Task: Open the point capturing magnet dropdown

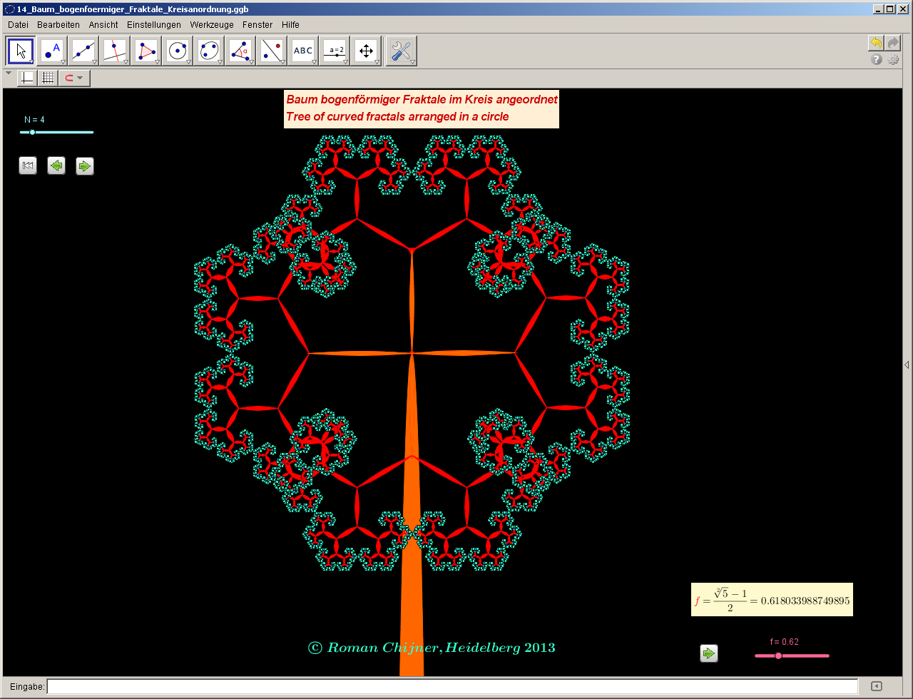Action: (x=74, y=78)
